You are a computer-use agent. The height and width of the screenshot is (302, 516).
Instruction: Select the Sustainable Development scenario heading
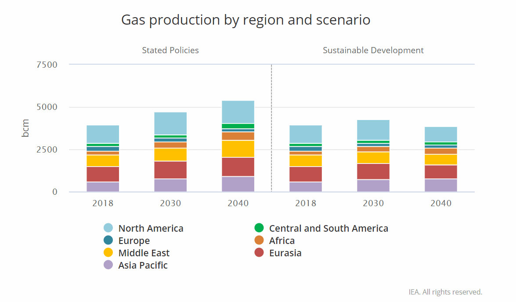(373, 51)
